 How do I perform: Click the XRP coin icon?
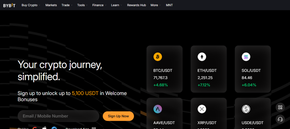click(202, 109)
